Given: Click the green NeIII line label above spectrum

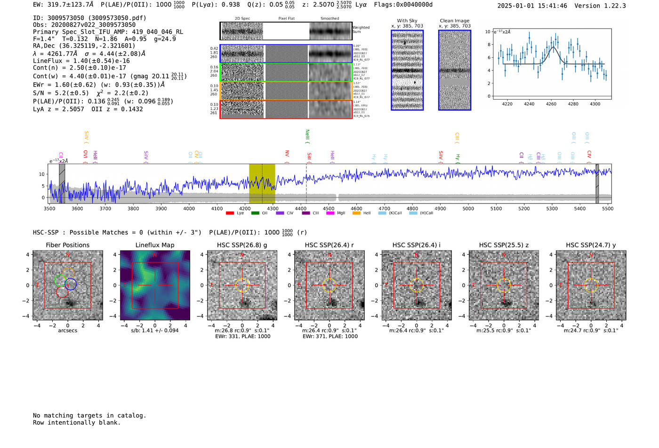Looking at the screenshot, I should click(307, 137).
